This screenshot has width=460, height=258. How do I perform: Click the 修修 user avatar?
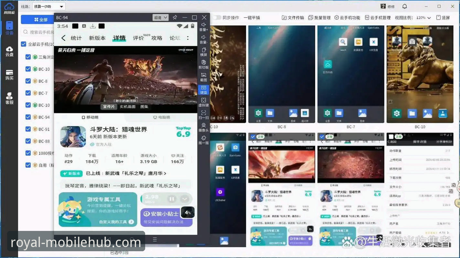coord(383,6)
